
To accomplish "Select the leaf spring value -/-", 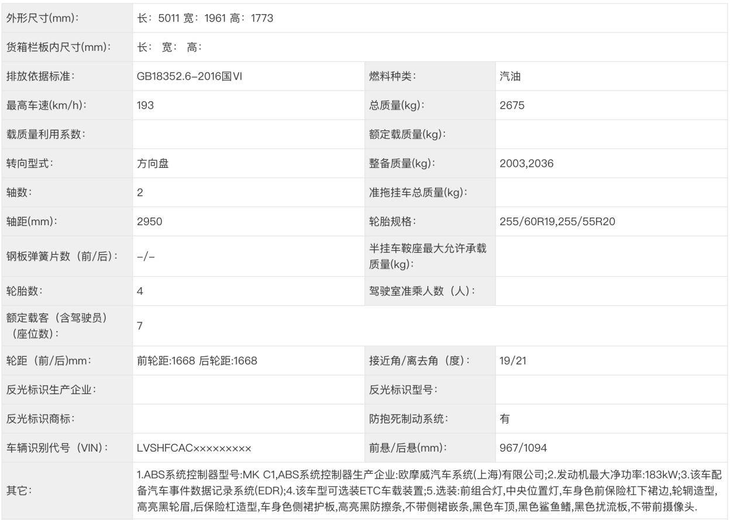I will coord(146,256).
